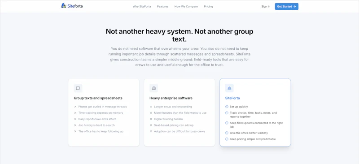Click text Adoption can be difficult for busy crews
359x164 pixels.
(180, 131)
